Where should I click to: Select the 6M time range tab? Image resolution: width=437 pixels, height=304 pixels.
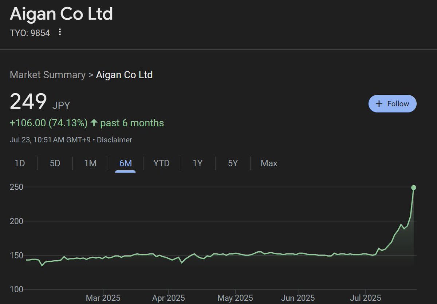click(x=126, y=163)
